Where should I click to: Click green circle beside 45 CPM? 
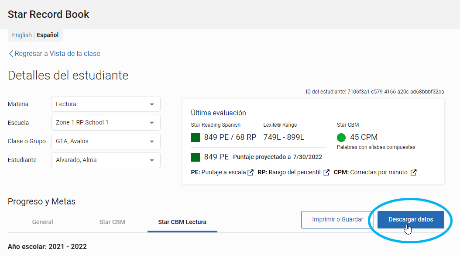point(341,138)
